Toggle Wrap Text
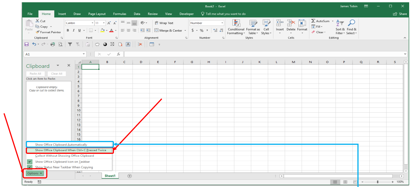Image resolution: width=414 pixels, height=187 pixels. (164, 23)
